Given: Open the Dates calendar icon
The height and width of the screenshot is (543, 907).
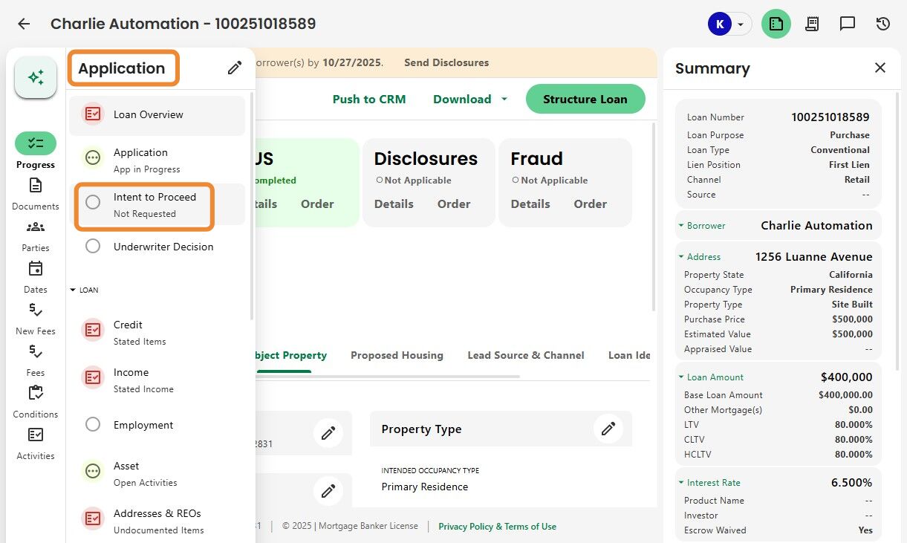Looking at the screenshot, I should click(36, 268).
